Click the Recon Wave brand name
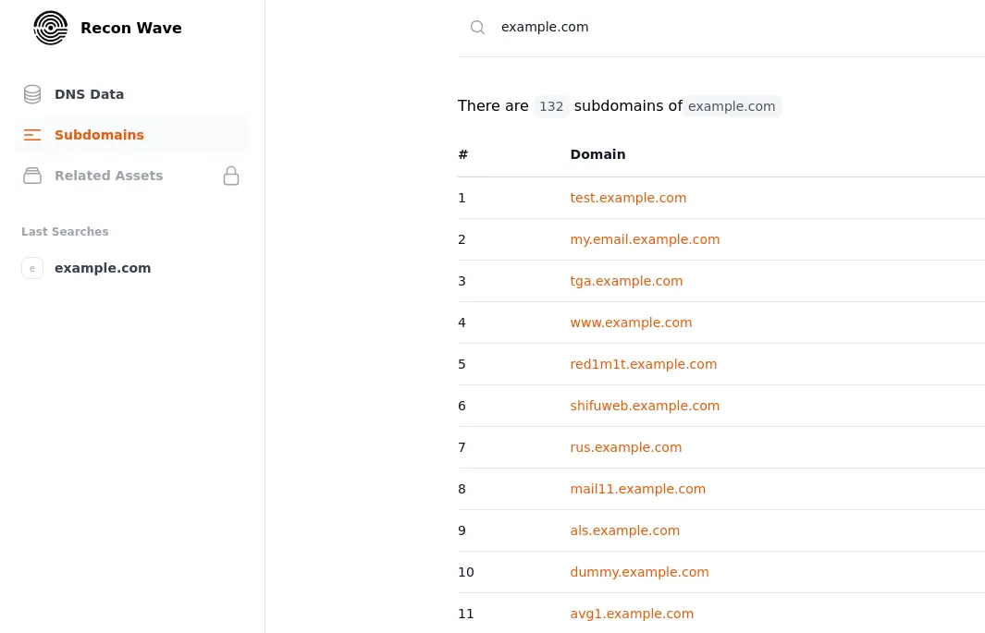Image resolution: width=985 pixels, height=633 pixels. pyautogui.click(x=130, y=29)
